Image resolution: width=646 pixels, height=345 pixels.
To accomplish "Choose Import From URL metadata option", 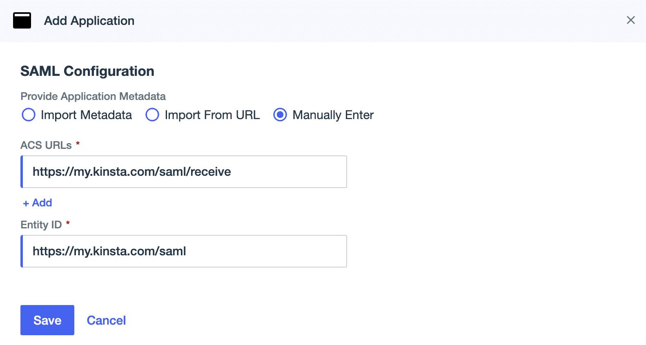I will pyautogui.click(x=152, y=115).
